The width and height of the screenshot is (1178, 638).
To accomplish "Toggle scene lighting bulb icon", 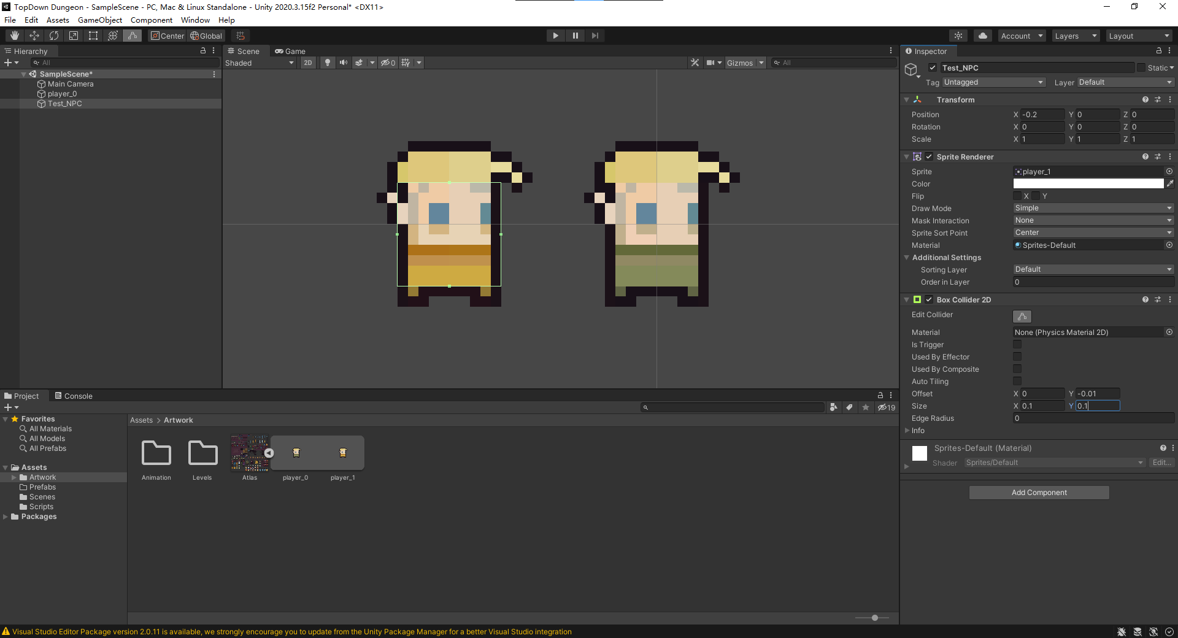I will pyautogui.click(x=328, y=63).
